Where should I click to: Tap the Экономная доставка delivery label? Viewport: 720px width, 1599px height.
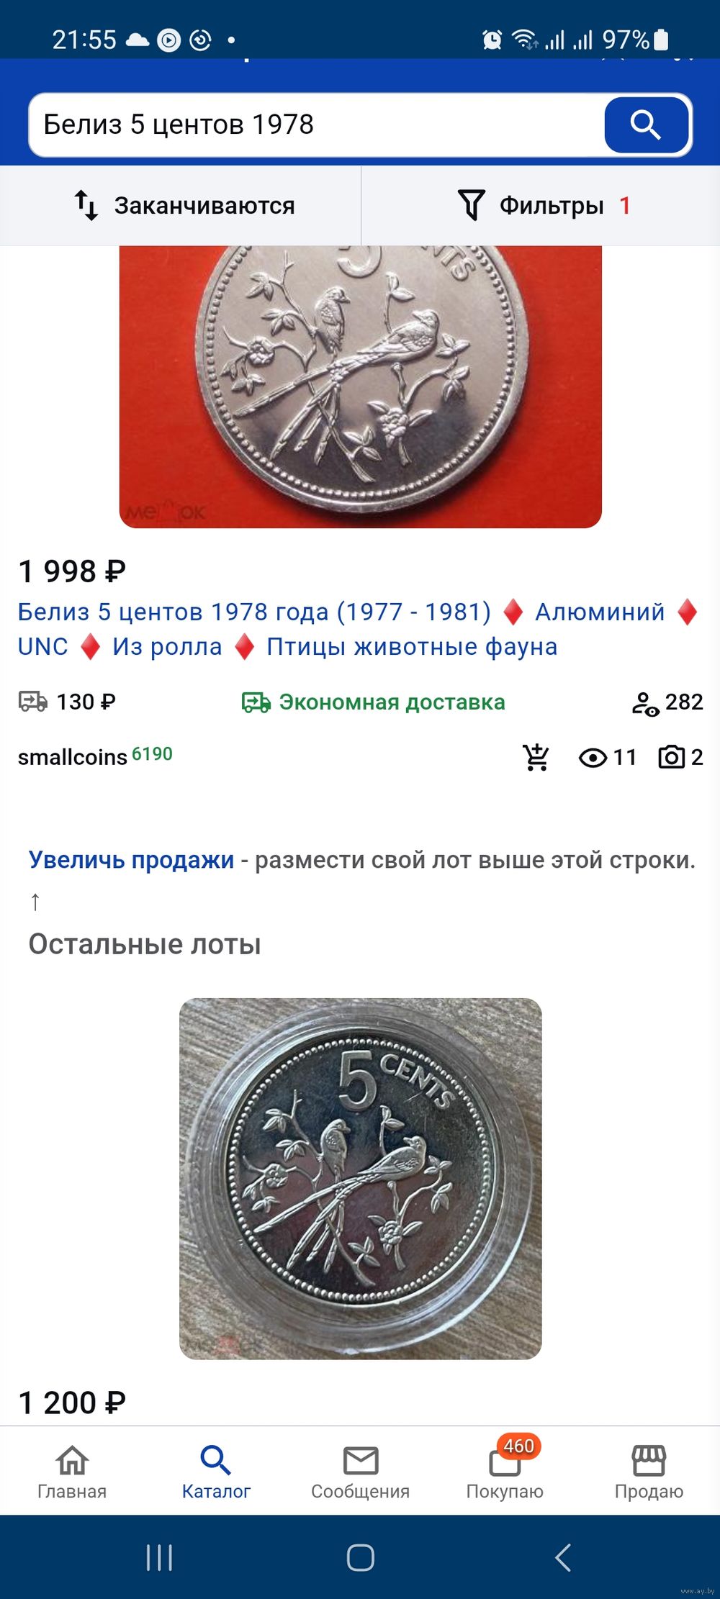pos(392,702)
